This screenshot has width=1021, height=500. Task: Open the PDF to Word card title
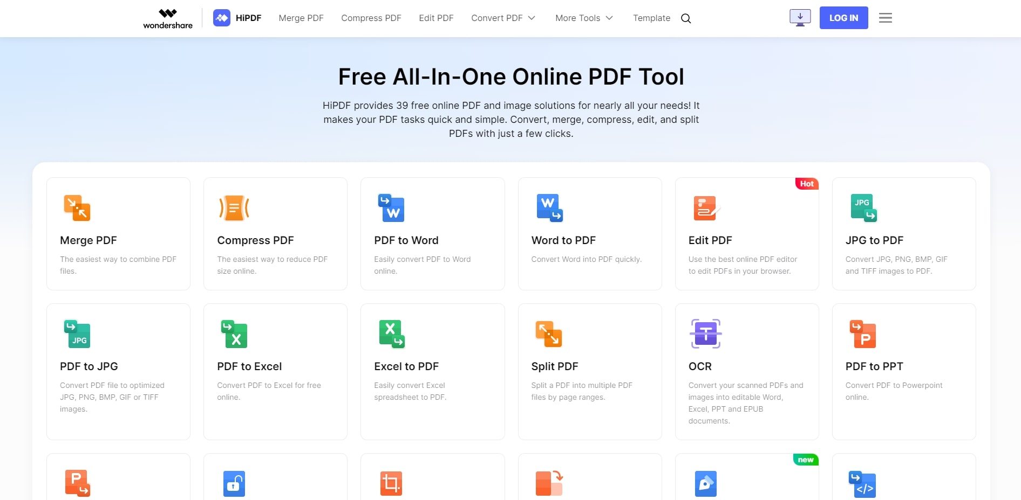click(406, 240)
